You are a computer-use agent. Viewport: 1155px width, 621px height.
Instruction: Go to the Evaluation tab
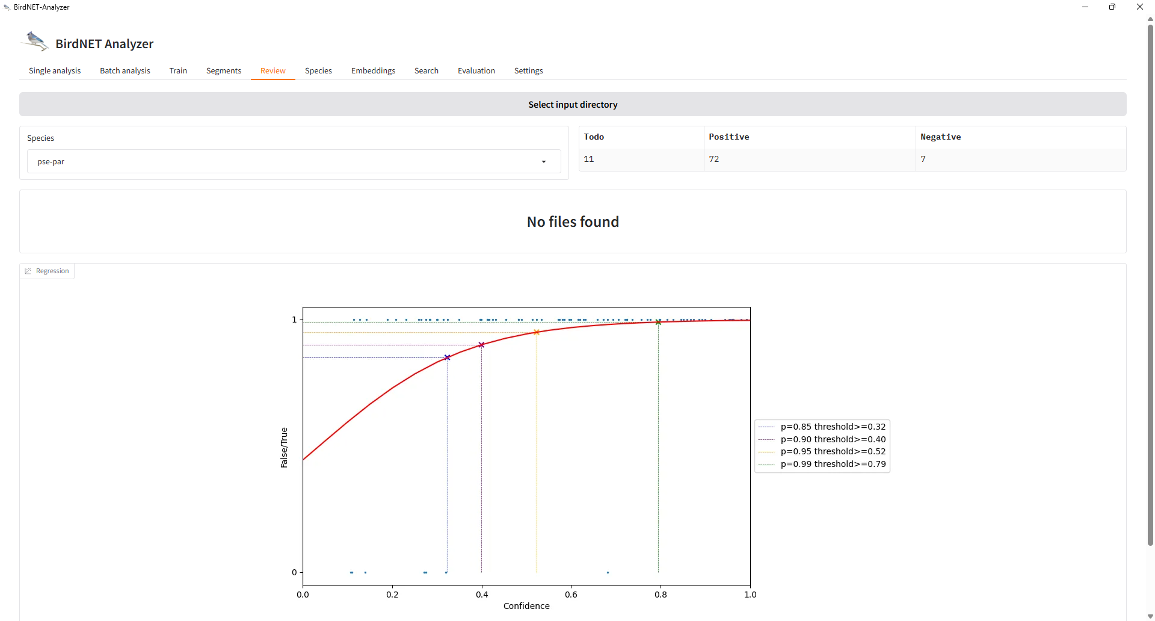coord(476,71)
